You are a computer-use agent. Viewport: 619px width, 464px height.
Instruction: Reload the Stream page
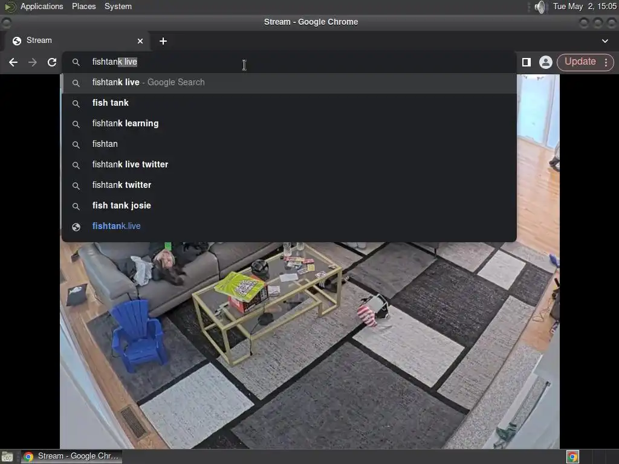(52, 62)
